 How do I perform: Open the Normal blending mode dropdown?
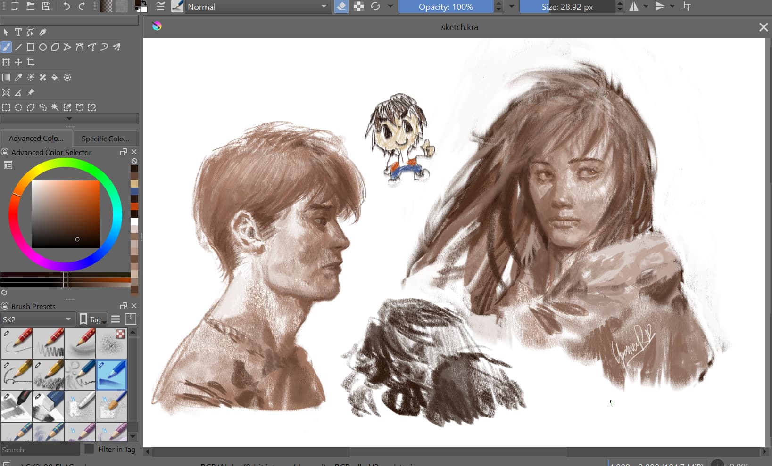257,7
